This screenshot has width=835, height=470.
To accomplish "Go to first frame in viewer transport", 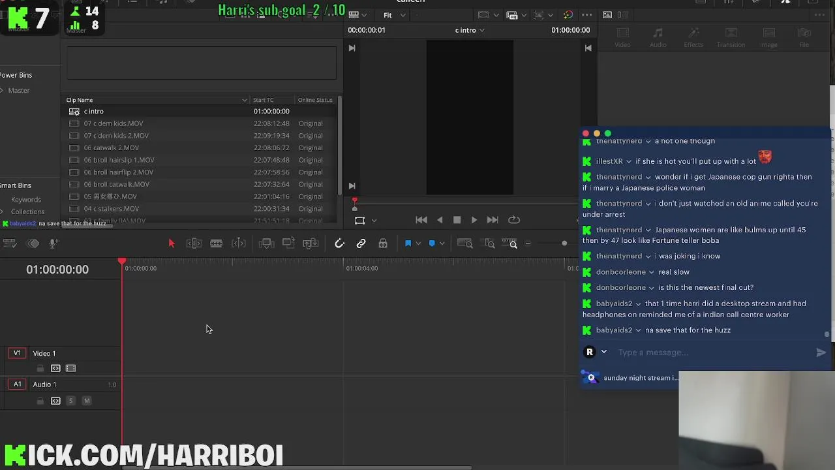I will (x=421, y=220).
